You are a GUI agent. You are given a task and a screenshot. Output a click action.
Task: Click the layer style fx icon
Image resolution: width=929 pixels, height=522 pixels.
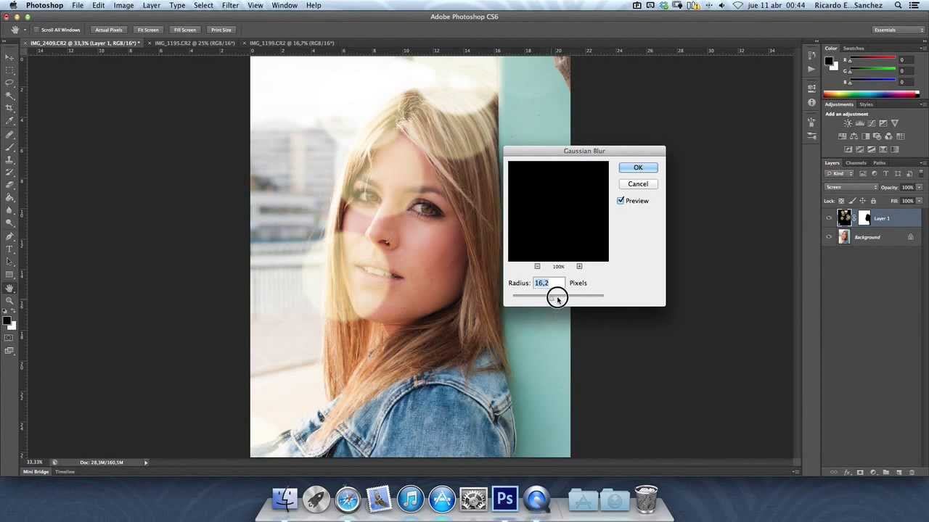coord(847,472)
